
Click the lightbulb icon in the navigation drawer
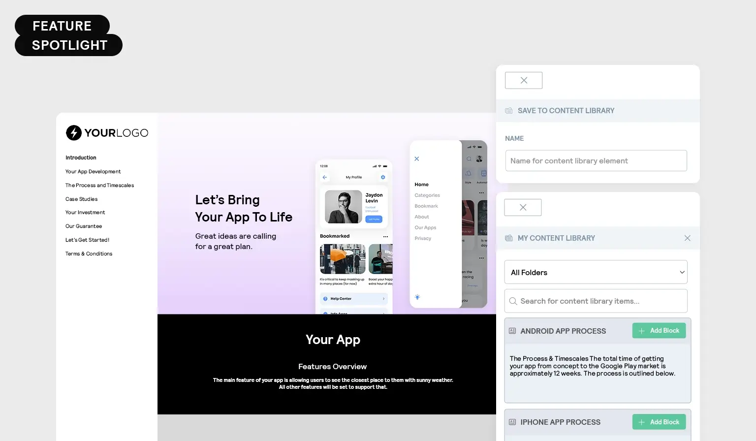point(417,297)
